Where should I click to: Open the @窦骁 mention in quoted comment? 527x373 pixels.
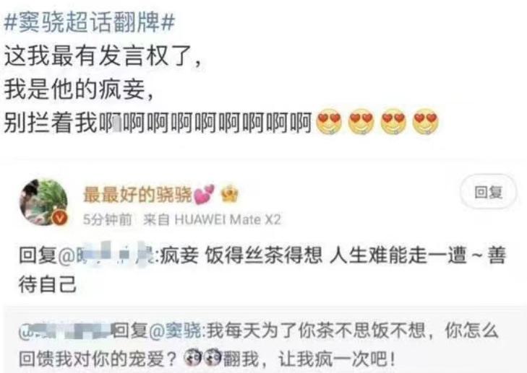(175, 331)
